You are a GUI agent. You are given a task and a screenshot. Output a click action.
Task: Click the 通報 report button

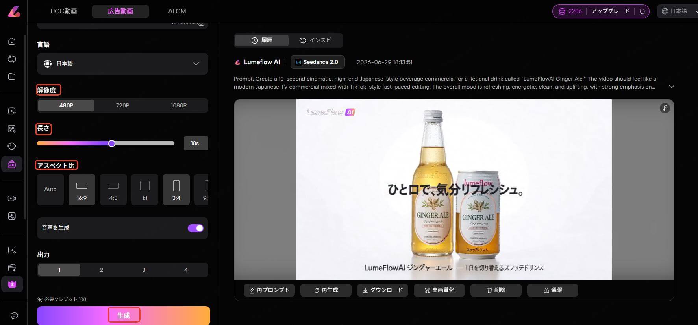(553, 290)
